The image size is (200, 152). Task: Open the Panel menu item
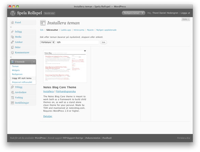point(18,22)
